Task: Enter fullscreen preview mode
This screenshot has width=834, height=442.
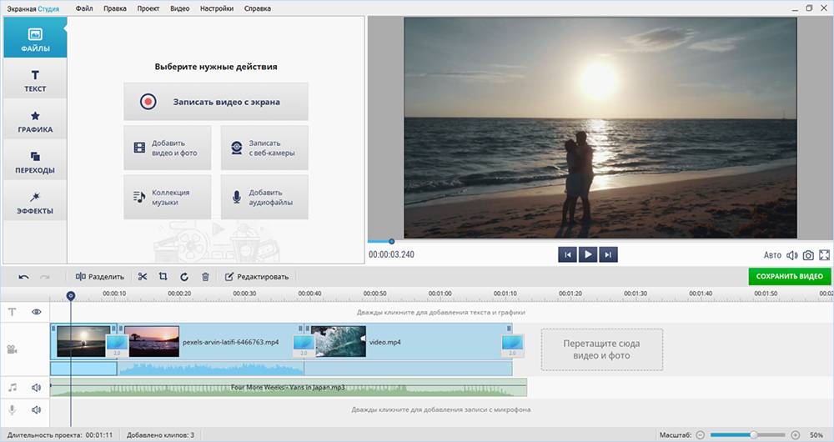Action: (x=825, y=255)
